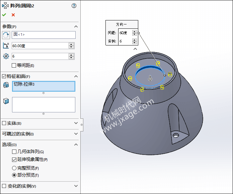Decrease callout 间距 spacing value
Image resolution: width=233 pixels, height=194 pixels.
click(135, 34)
